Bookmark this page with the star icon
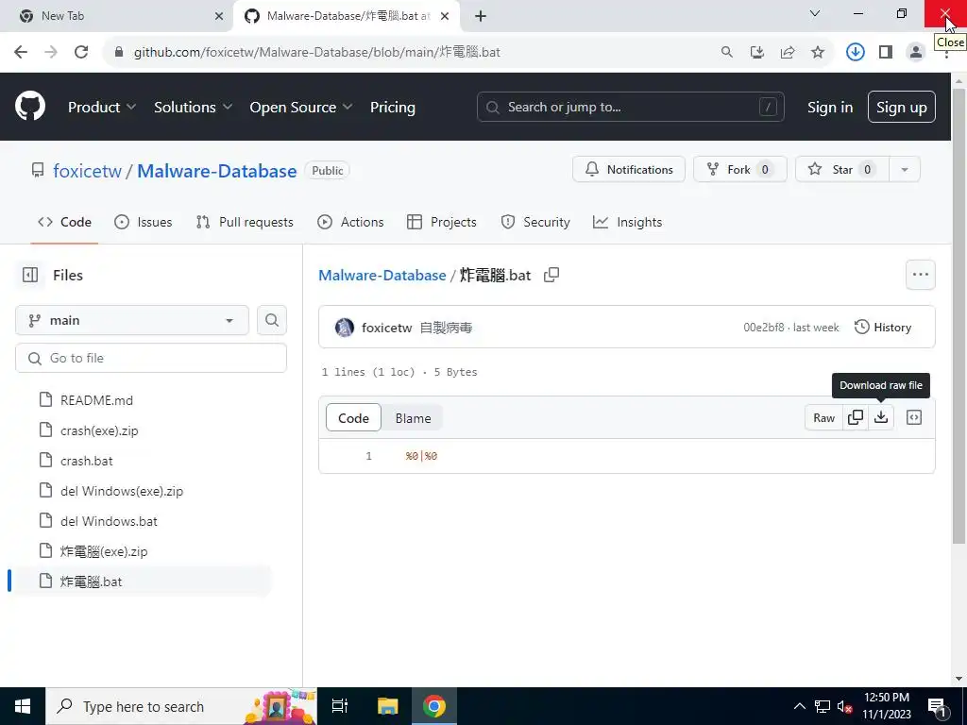967x725 pixels. [x=818, y=53]
